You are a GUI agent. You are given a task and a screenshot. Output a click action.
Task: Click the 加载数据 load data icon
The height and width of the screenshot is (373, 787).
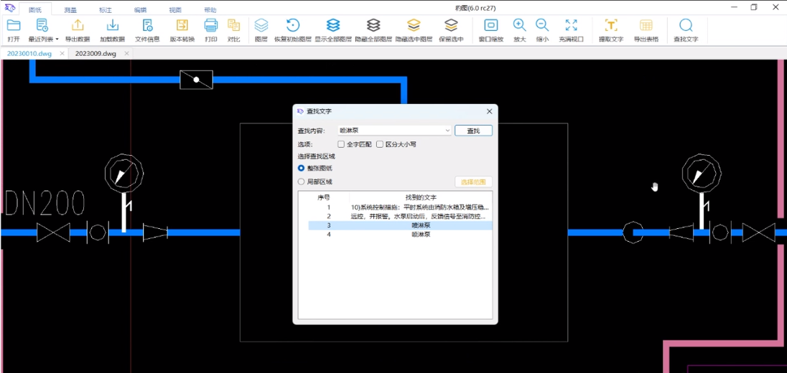point(113,26)
